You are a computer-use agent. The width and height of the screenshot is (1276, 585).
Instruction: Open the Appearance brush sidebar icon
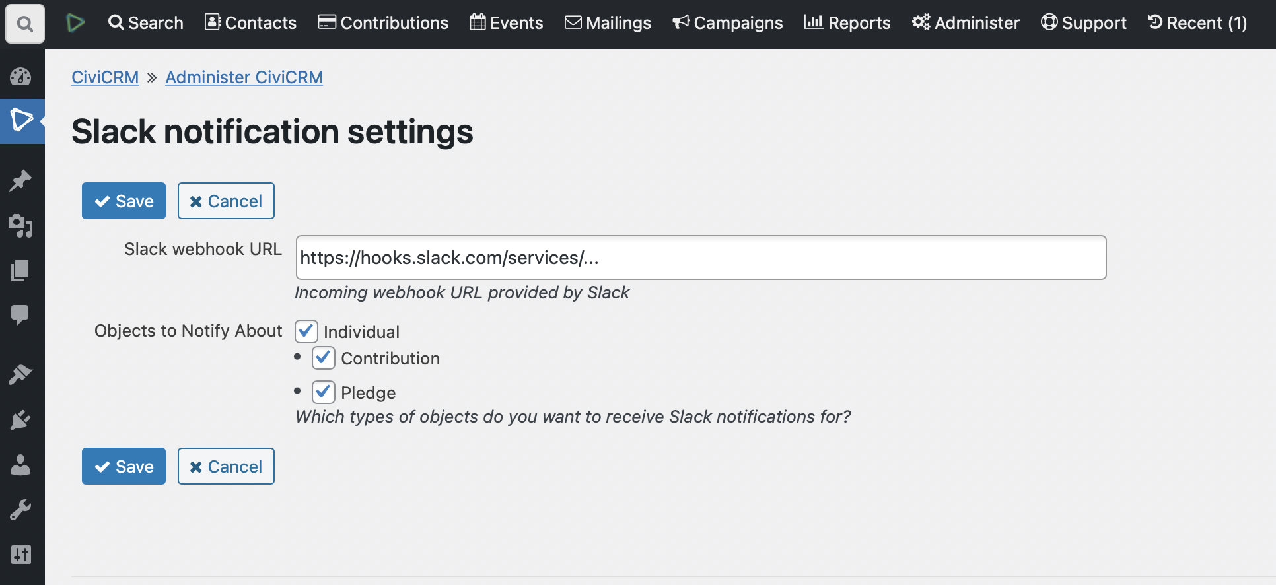[x=20, y=375]
